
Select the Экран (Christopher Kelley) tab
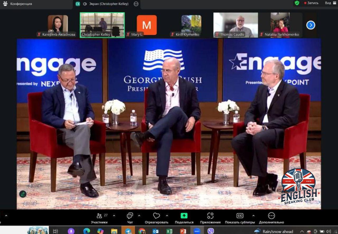pyautogui.click(x=106, y=4)
